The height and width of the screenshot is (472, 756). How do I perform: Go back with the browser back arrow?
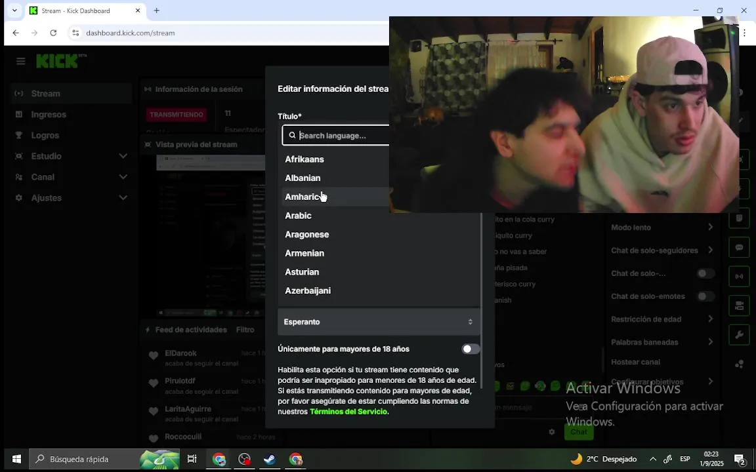tap(16, 33)
